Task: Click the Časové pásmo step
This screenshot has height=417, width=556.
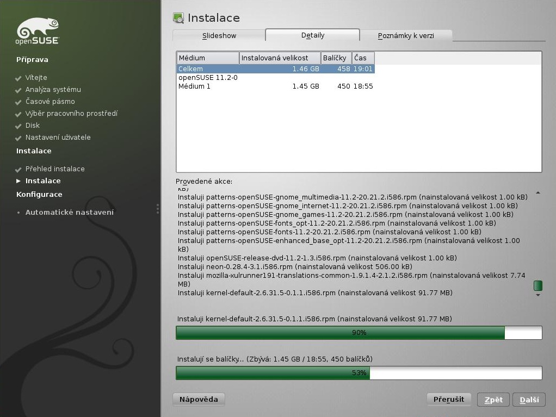Action: tap(50, 102)
